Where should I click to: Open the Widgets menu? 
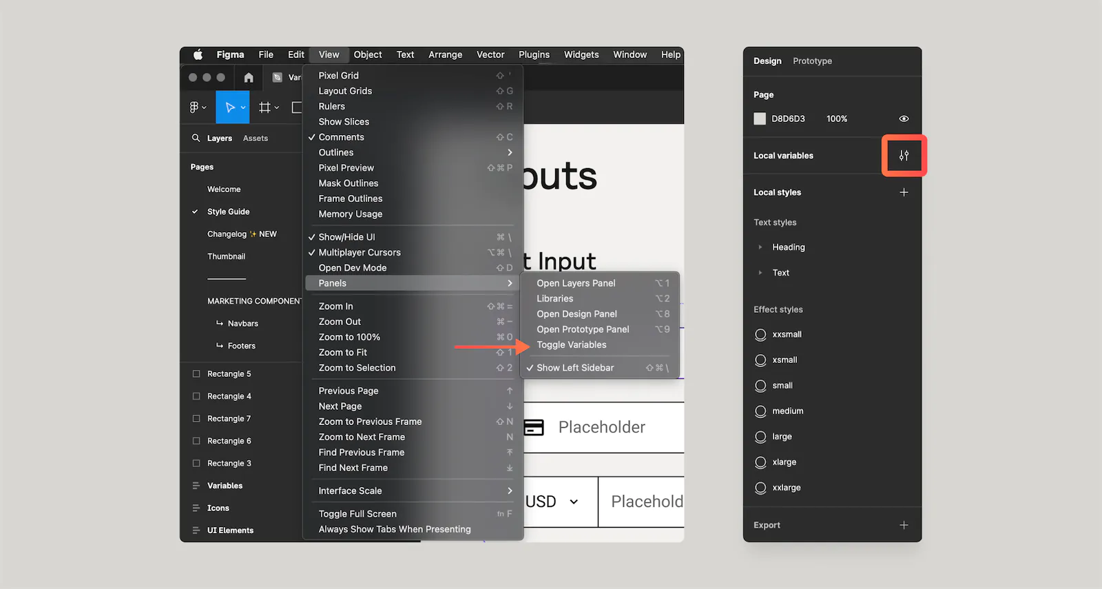click(581, 54)
